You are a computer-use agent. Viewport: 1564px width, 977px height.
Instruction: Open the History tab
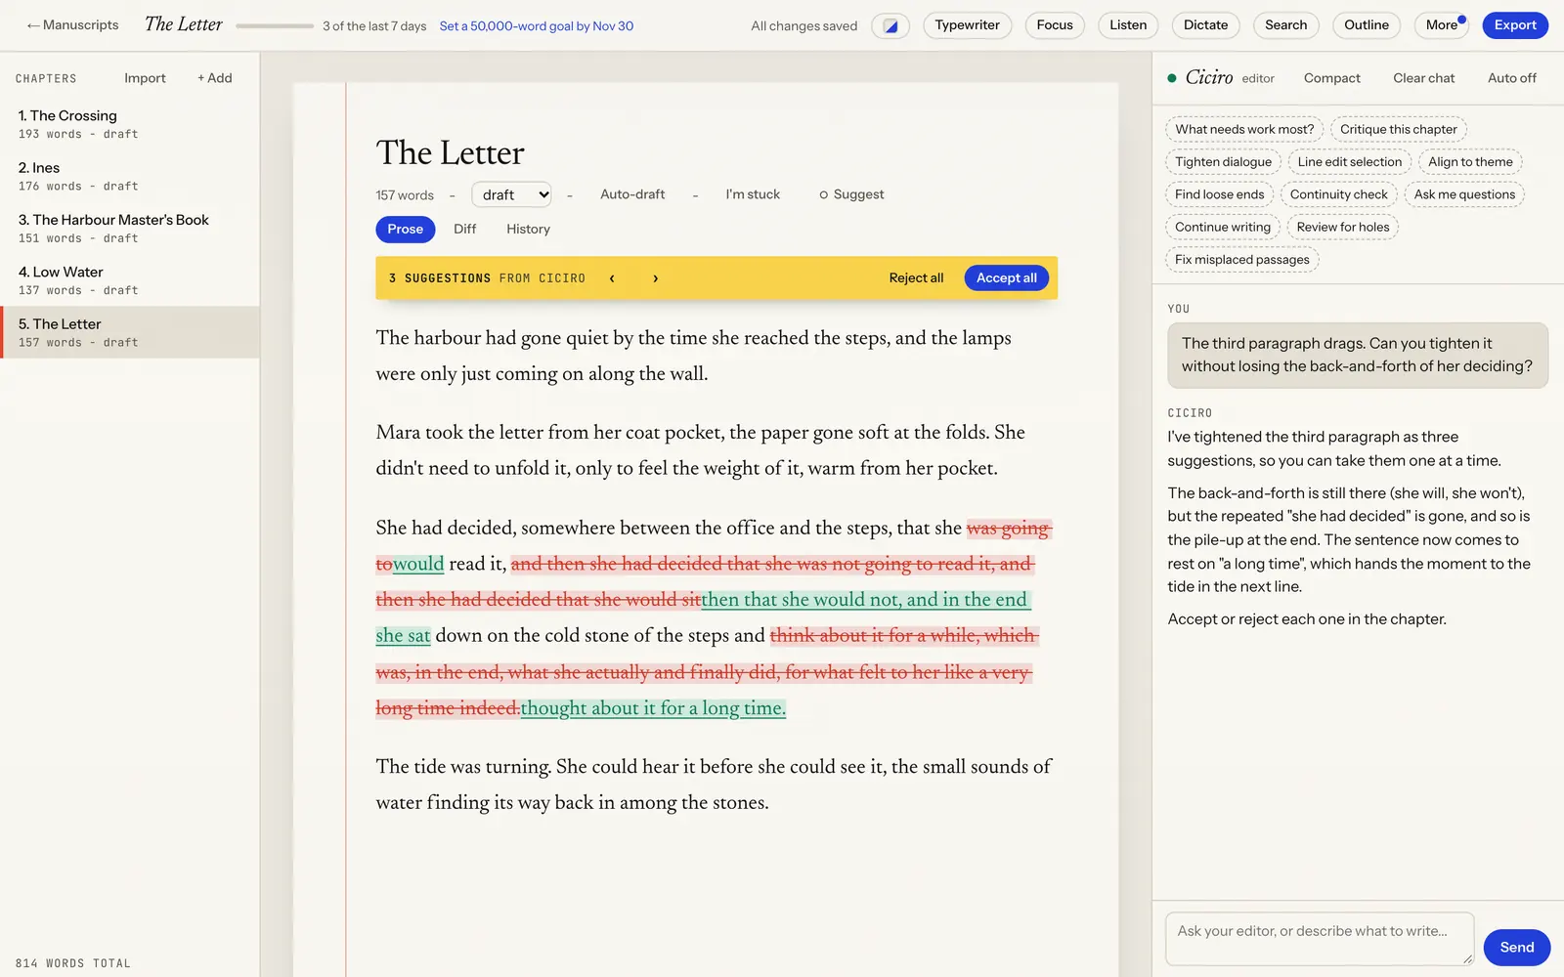[528, 230]
